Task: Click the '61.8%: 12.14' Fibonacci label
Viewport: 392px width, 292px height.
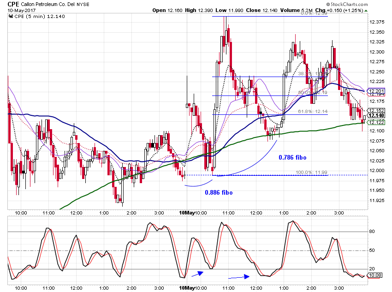Action: point(313,112)
